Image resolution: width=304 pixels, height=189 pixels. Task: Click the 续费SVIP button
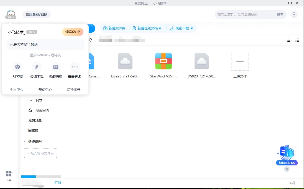72,32
